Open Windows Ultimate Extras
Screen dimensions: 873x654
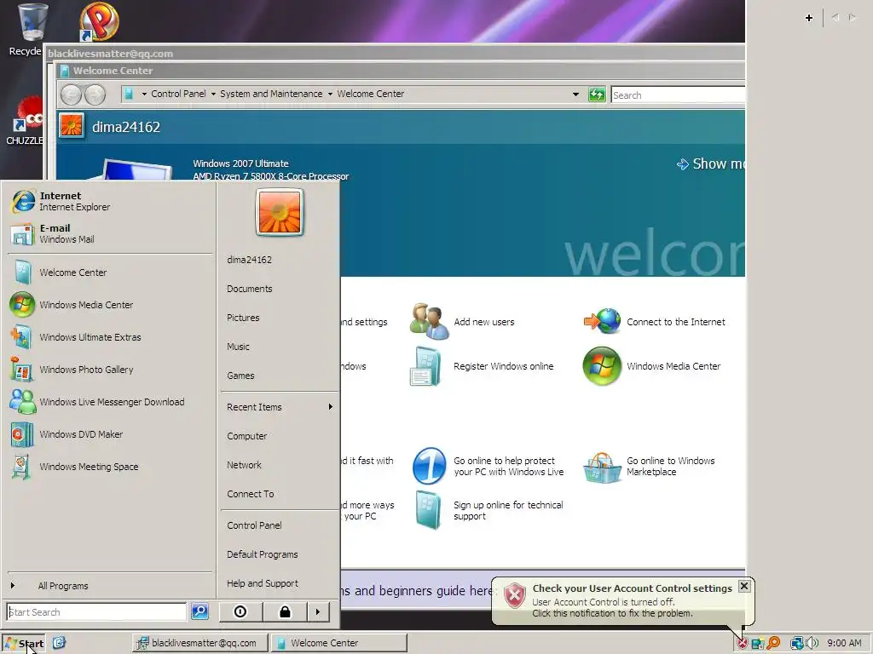pos(110,337)
